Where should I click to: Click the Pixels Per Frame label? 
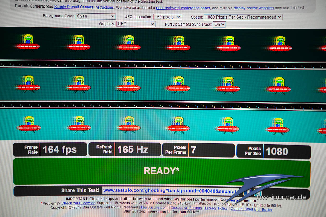coord(176,150)
